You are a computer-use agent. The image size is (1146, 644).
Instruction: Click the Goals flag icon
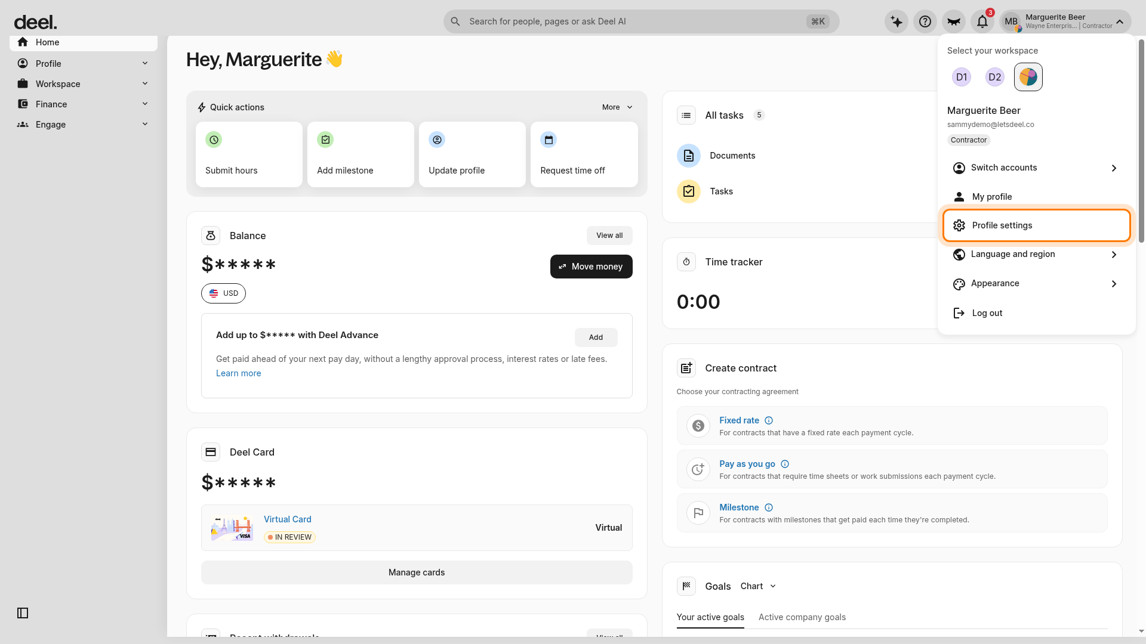pos(686,586)
